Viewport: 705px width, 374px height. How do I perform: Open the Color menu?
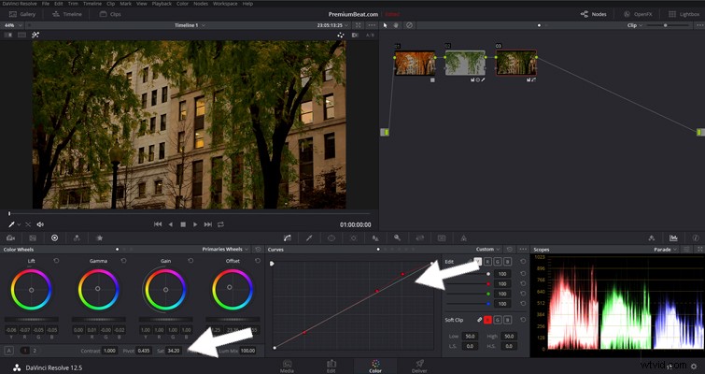[182, 4]
